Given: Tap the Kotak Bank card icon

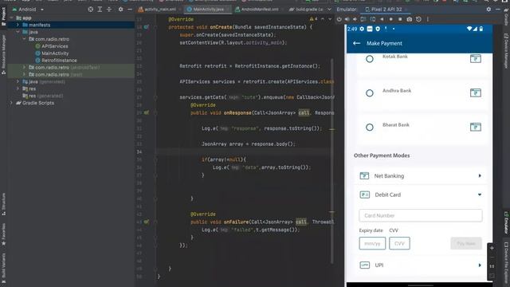Looking at the screenshot, I should pyautogui.click(x=475, y=58).
